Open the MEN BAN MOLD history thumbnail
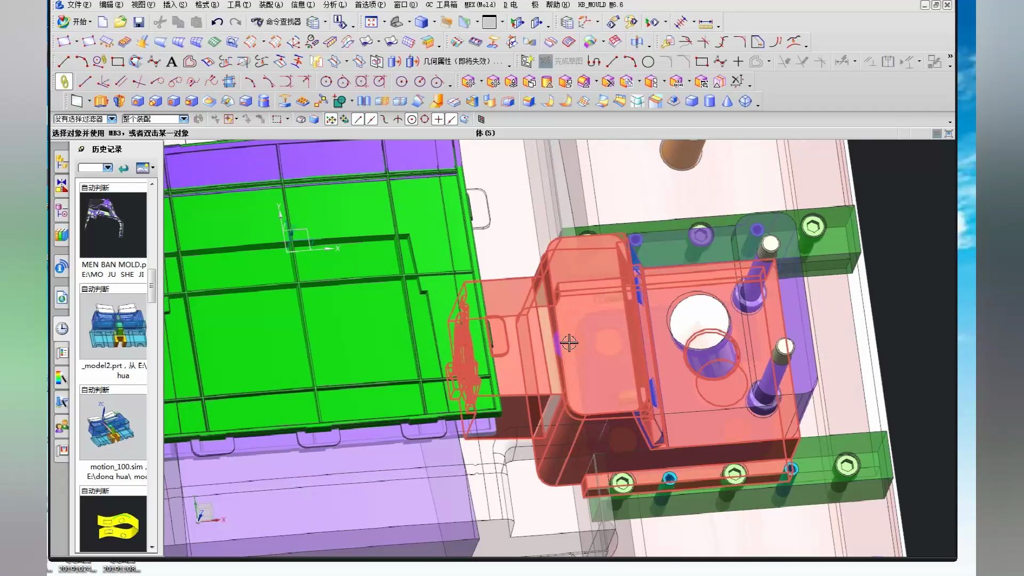This screenshot has height=576, width=1024. (113, 225)
